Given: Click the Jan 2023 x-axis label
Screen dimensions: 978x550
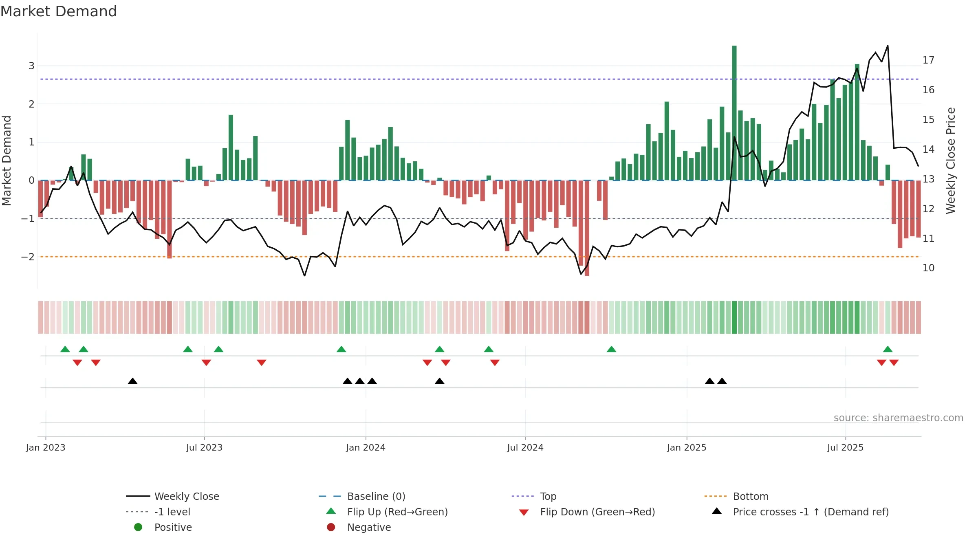Looking at the screenshot, I should [x=46, y=447].
